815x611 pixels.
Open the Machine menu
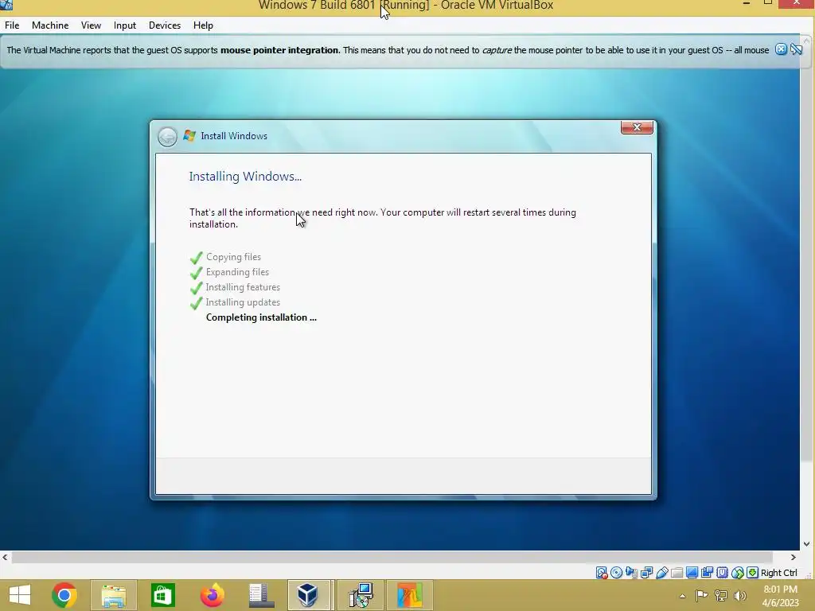[50, 25]
